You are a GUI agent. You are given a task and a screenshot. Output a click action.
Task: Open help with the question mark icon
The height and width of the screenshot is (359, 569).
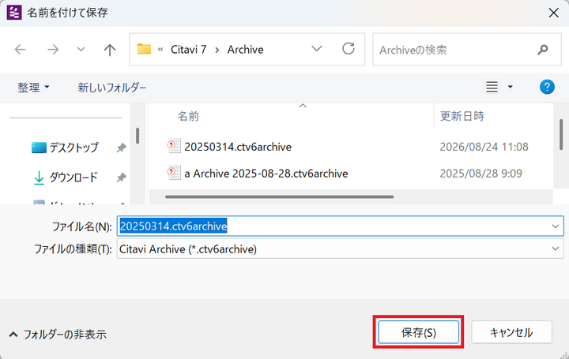pyautogui.click(x=547, y=87)
